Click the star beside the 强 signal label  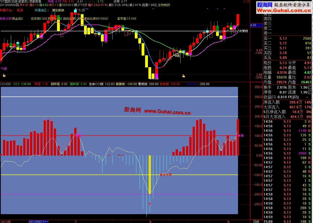click(x=239, y=136)
